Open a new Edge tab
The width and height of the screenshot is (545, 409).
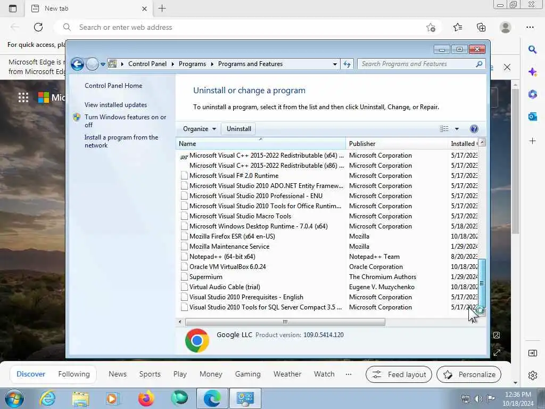click(x=162, y=9)
